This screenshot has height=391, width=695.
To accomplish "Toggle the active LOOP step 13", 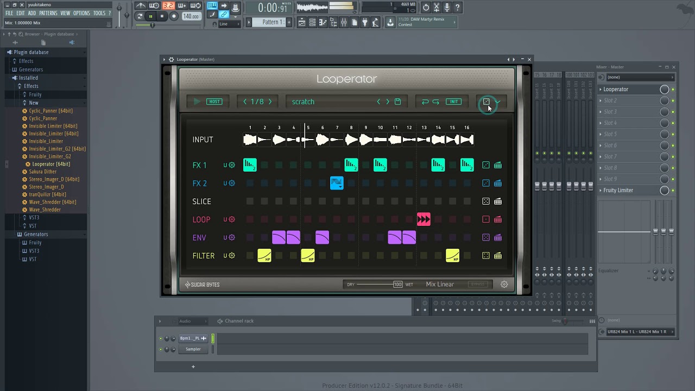I will coord(424,219).
